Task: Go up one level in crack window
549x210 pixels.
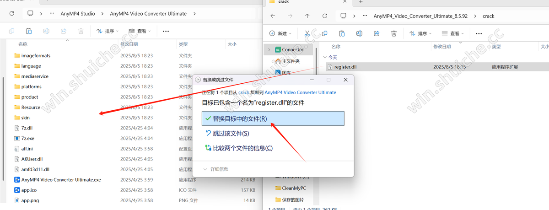Action: pos(307,16)
